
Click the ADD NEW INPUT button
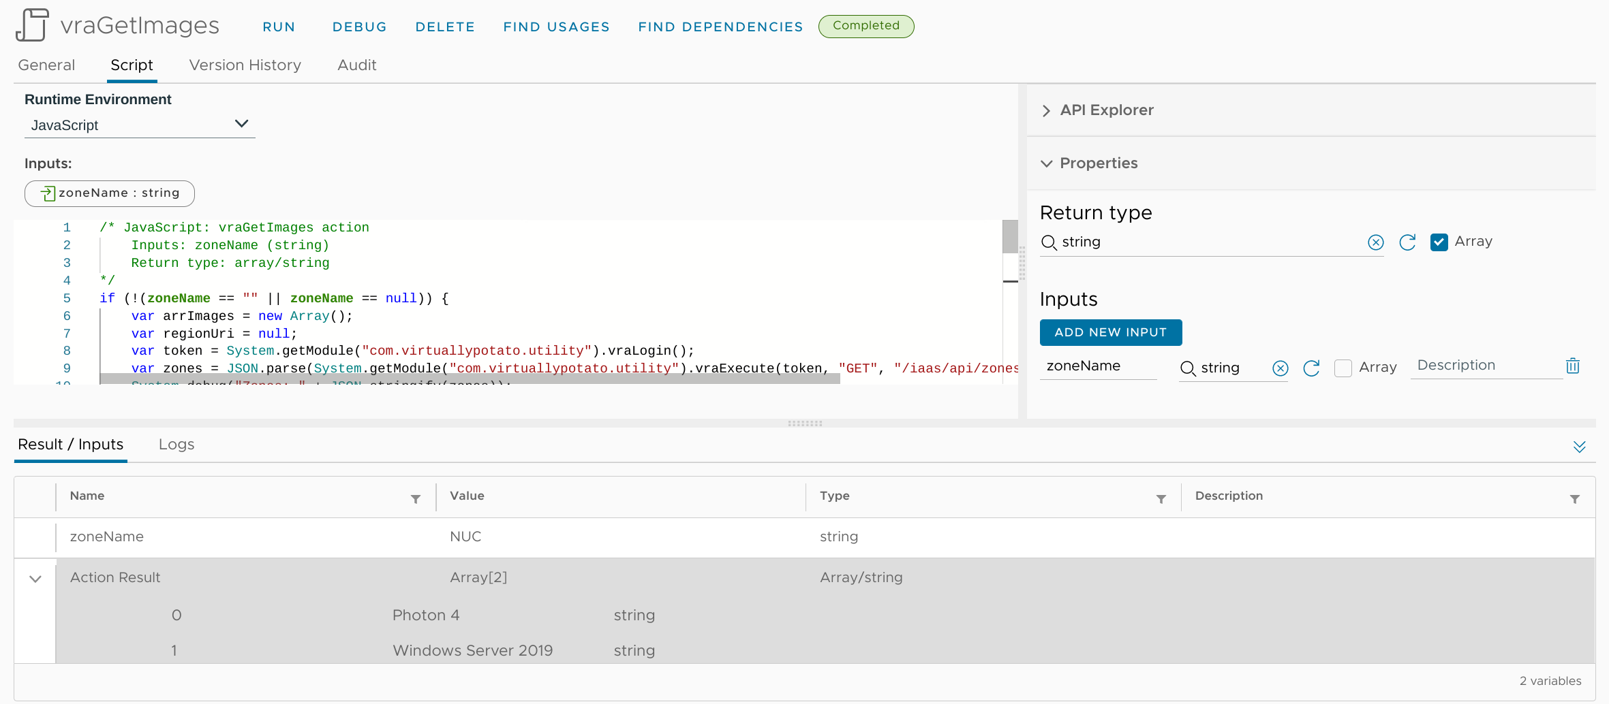(x=1111, y=332)
